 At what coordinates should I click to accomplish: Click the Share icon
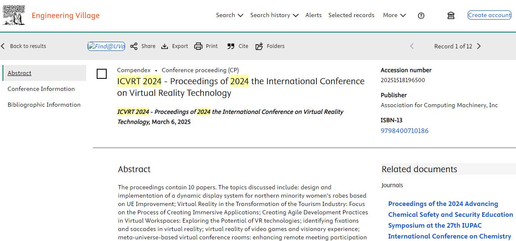[x=134, y=46]
